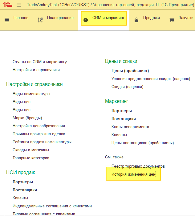Select Товарные категории link
195x220 pixels.
(31, 158)
